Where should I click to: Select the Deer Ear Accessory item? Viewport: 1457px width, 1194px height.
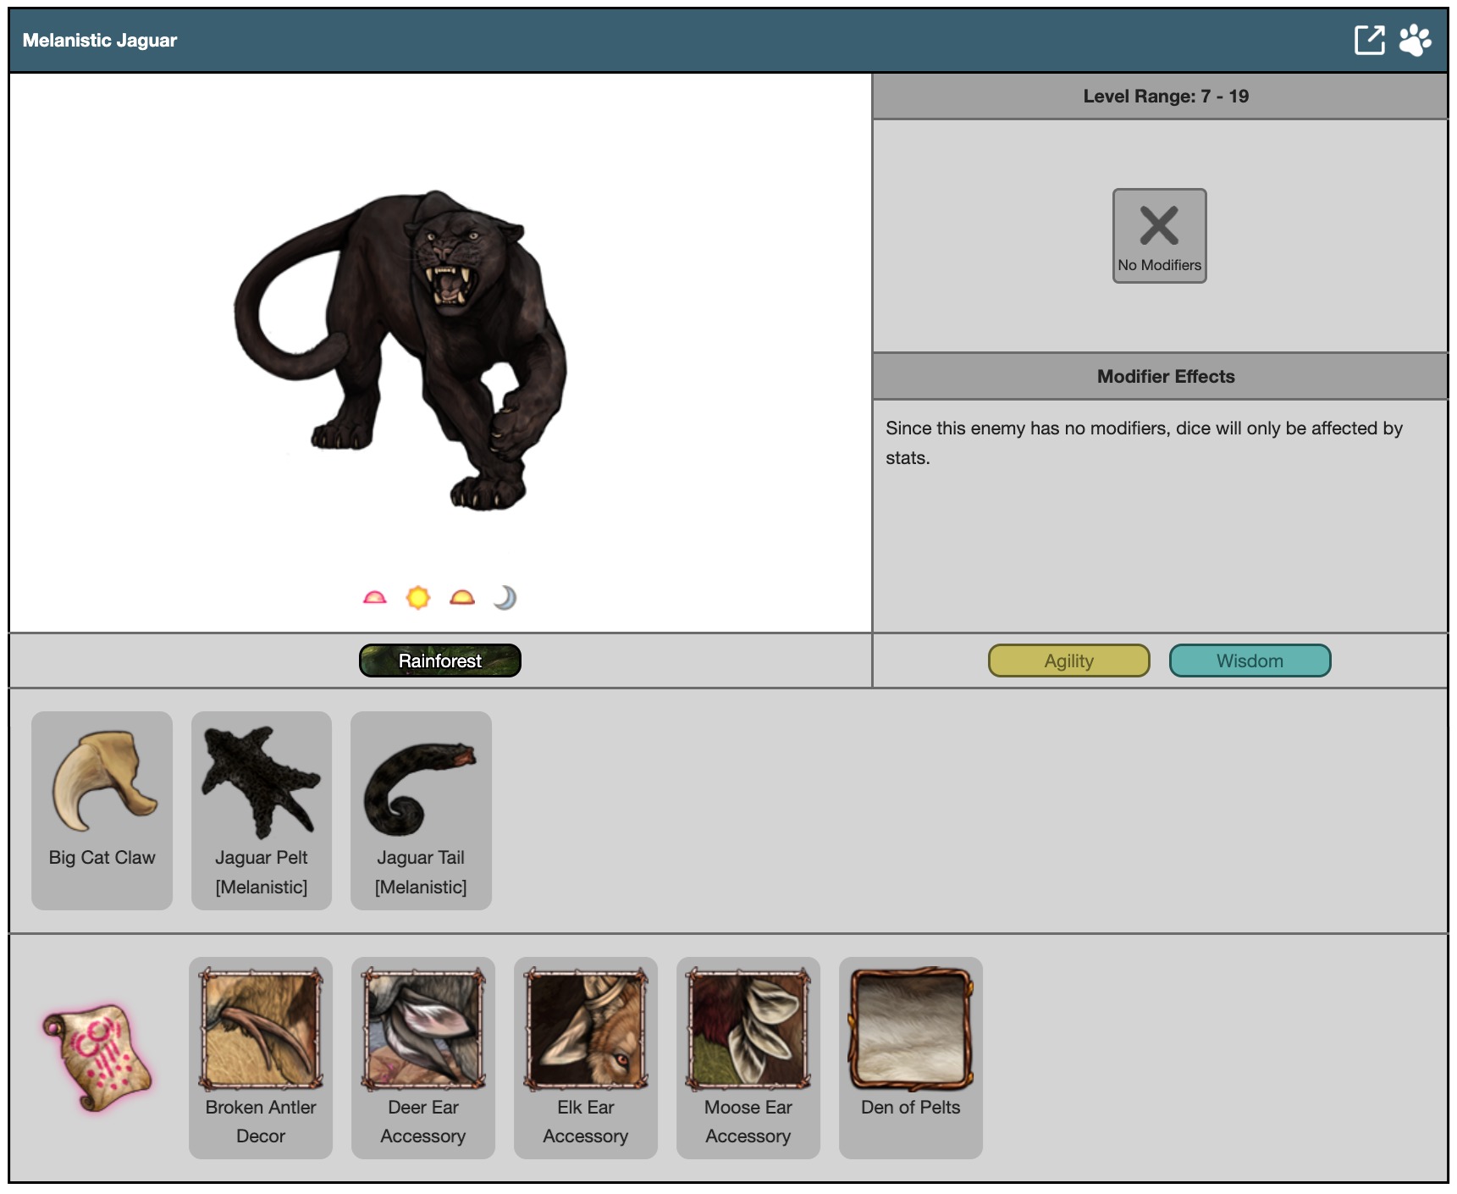tap(423, 1057)
